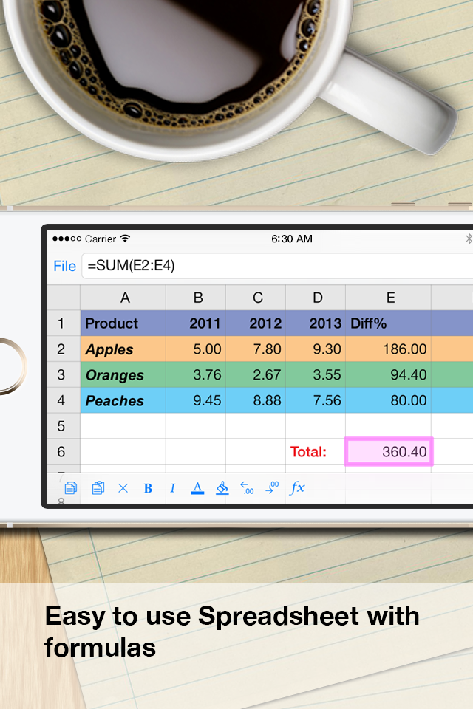Tap the 6:30 AM status bar clock
Screen dimensions: 473x709
pyautogui.click(x=291, y=239)
